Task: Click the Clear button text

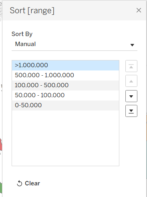Action: click(32, 183)
